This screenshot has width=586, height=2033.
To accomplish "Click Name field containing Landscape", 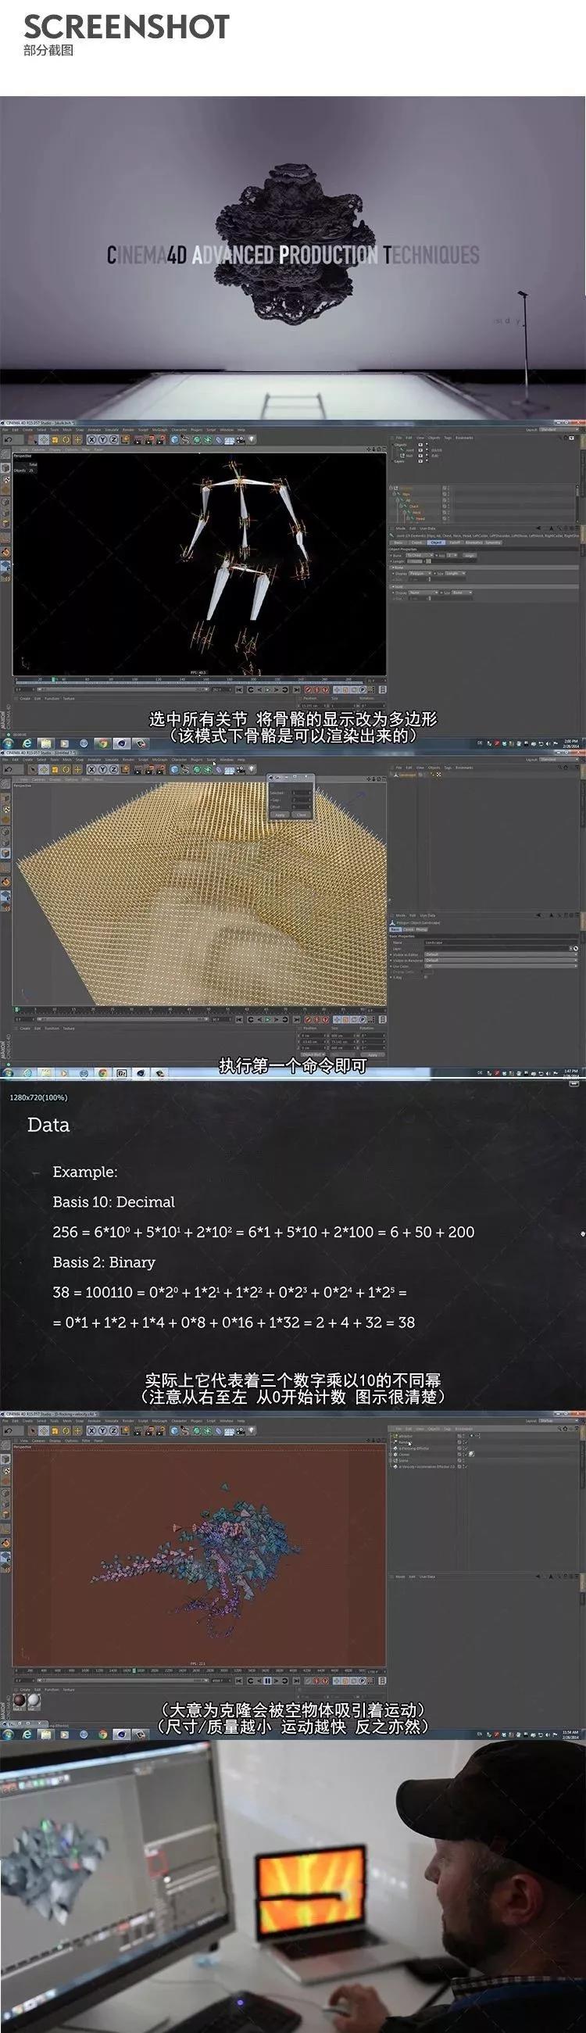I will [501, 943].
